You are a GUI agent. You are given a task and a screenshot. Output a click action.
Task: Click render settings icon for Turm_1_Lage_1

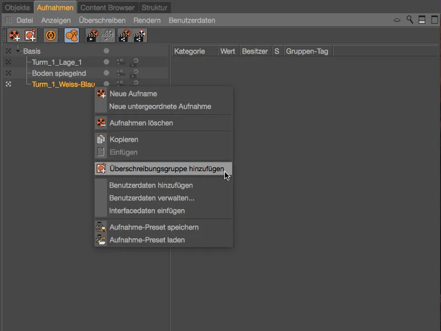point(134,62)
